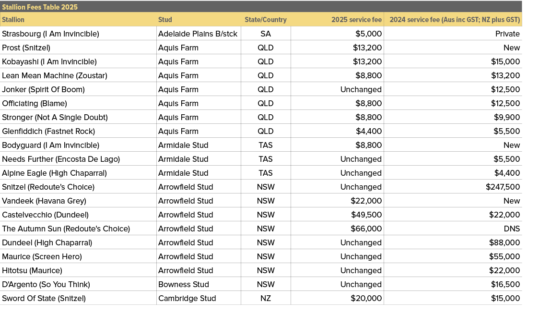Click the TAS cell for Bodyguard
Screen dimensions: 539x314
click(x=266, y=145)
